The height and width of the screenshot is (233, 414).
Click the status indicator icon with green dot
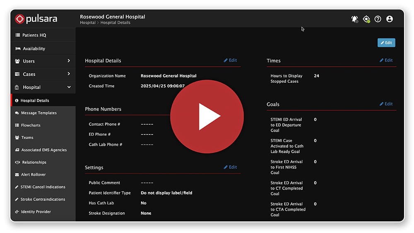coord(366,19)
